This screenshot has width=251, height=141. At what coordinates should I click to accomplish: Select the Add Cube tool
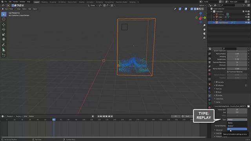point(4,55)
